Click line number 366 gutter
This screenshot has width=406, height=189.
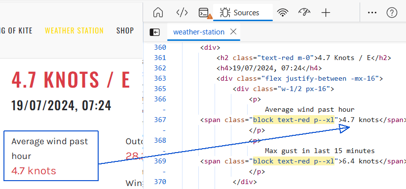coord(160,99)
